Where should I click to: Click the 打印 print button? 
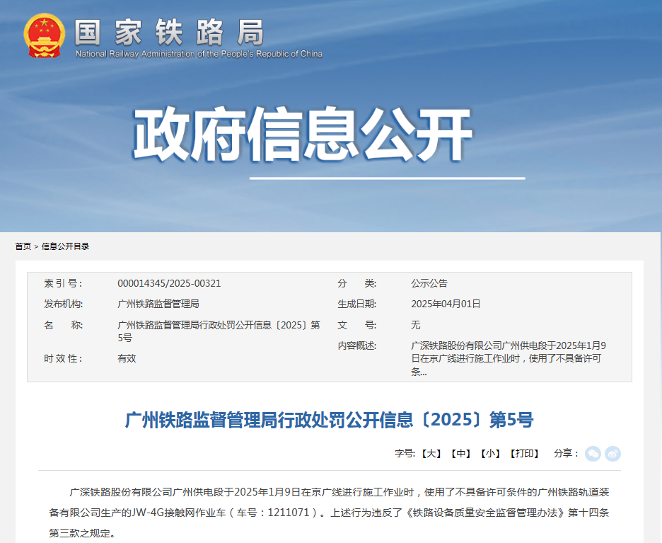[524, 454]
